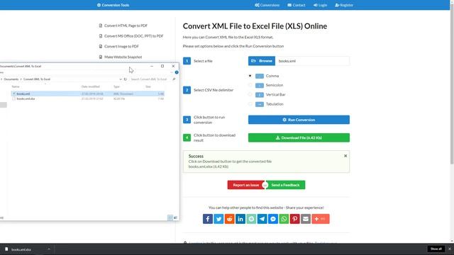Close the browser downloads bar
Image resolution: width=454 pixels, height=255 pixels.
tap(449, 249)
